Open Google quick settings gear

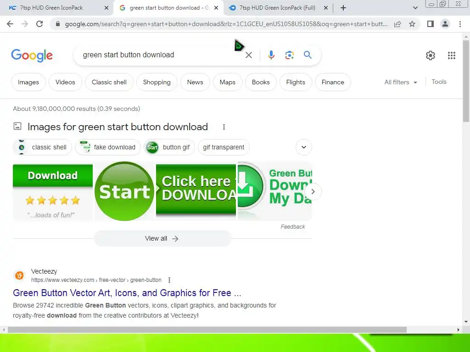(x=431, y=55)
